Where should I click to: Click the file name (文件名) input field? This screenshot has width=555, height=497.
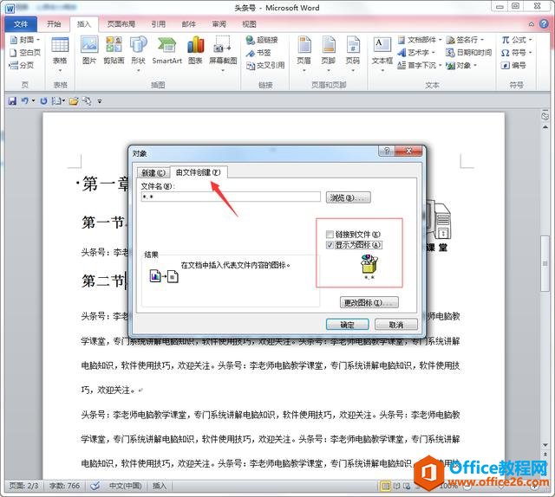(x=231, y=197)
